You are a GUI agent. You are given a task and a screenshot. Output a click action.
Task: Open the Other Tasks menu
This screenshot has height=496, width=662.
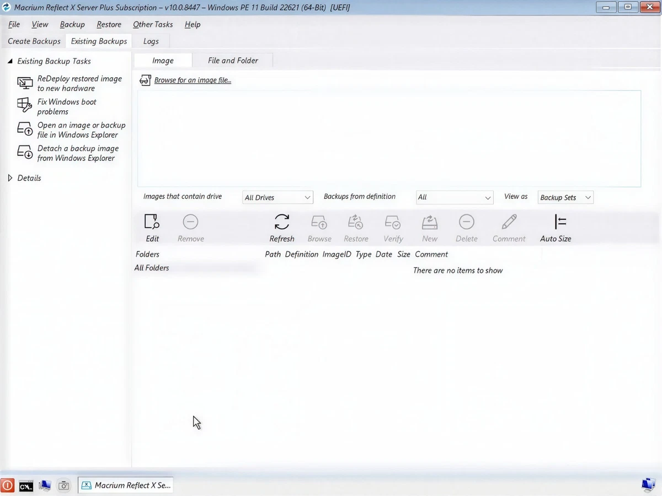[153, 24]
